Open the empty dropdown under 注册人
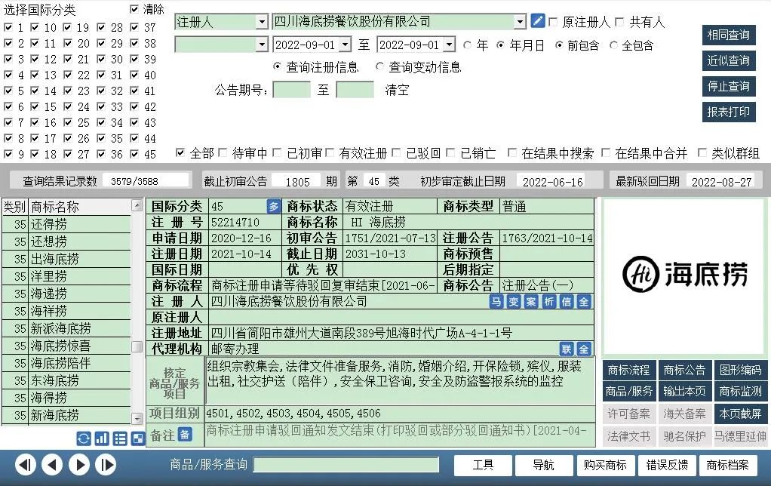 tap(262, 45)
